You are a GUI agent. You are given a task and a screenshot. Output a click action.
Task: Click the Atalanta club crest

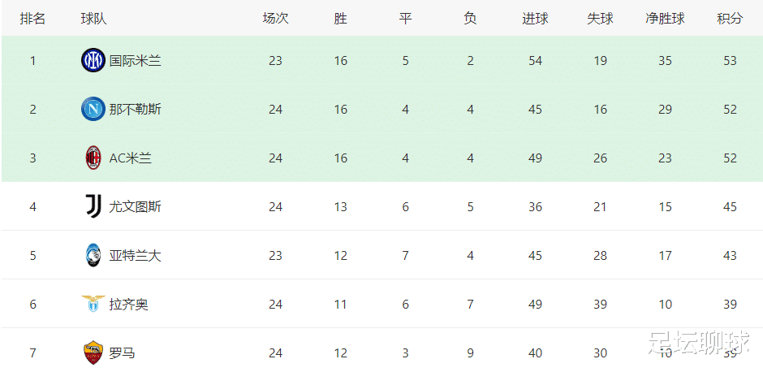coord(93,255)
